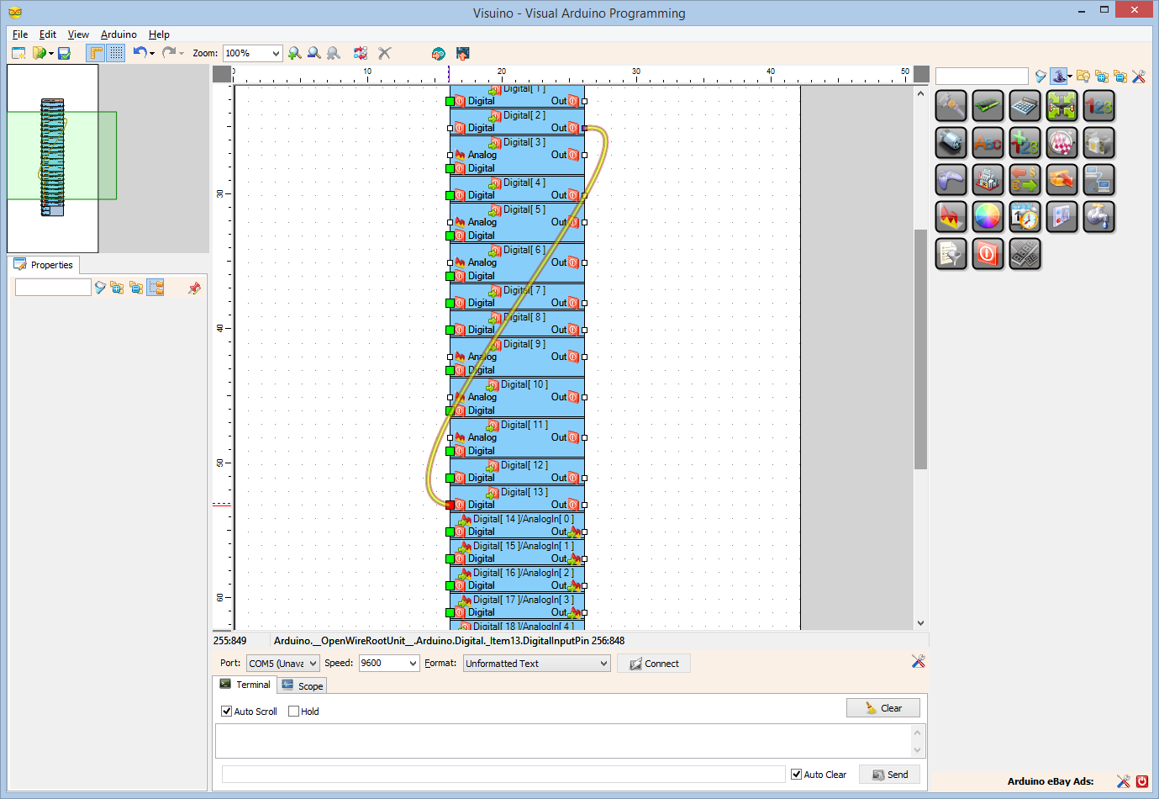
Task: Switch to the Scope tab
Action: [303, 686]
